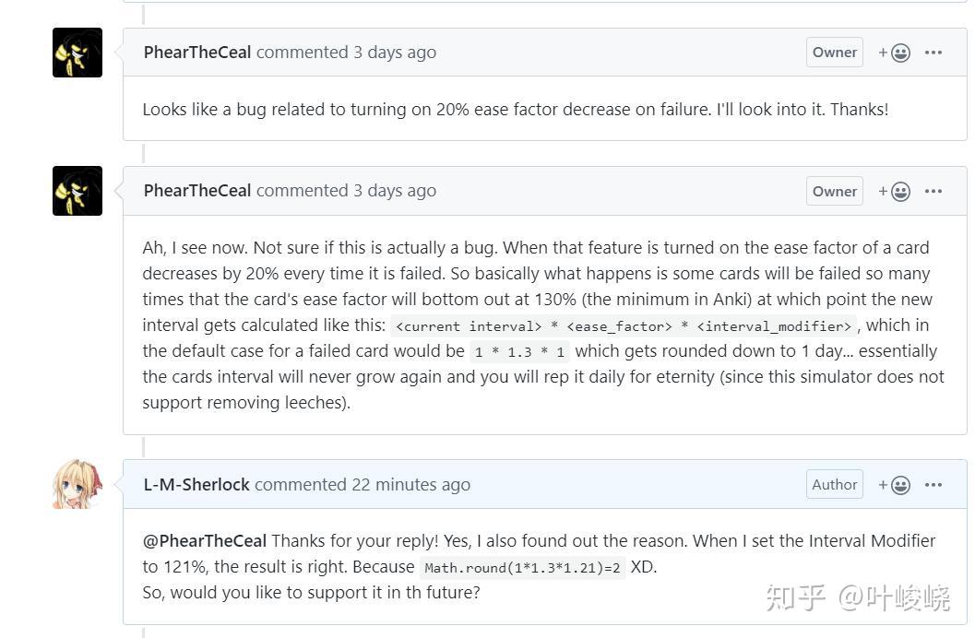Add reaction to first PhearTheCeal comment
The image size is (975, 638).
click(895, 53)
